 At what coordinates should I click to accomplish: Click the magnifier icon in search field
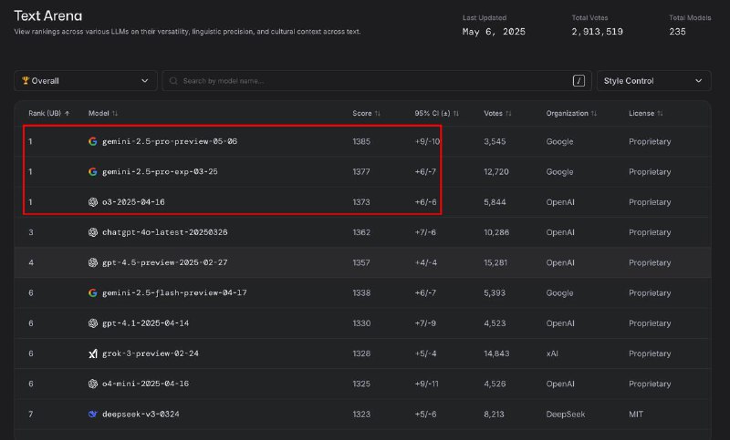[173, 81]
